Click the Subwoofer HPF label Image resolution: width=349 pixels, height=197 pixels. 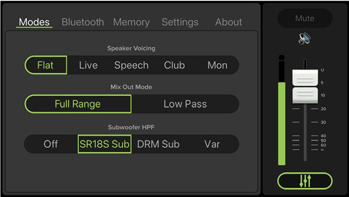(x=131, y=127)
